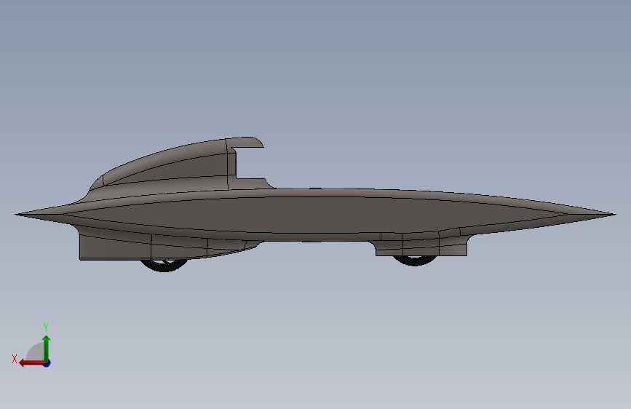Screen dimensions: 631x409
Task: Click the red X axis arrow of triad
Action: coord(32,363)
